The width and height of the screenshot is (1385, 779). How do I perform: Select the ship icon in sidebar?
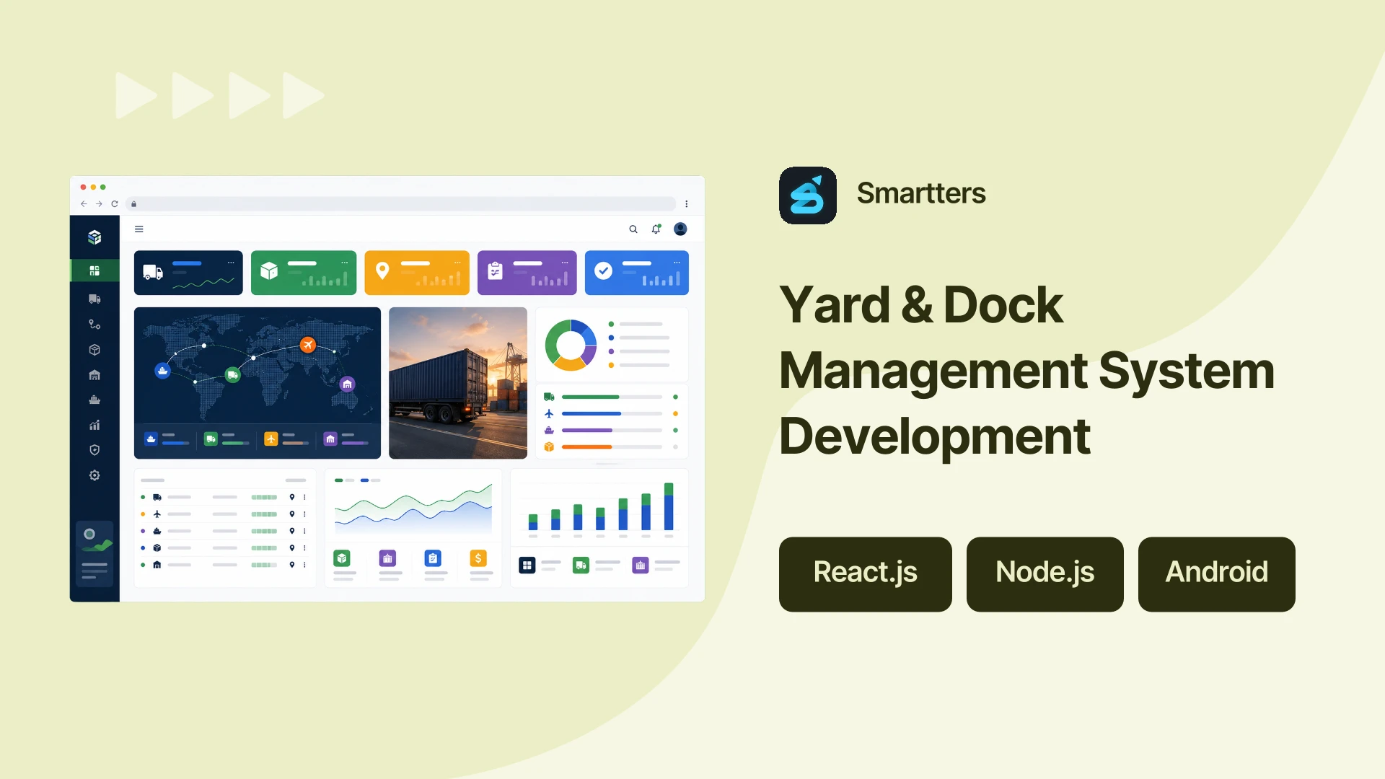pos(94,400)
